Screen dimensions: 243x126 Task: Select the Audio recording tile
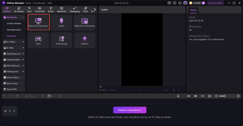click(61, 22)
